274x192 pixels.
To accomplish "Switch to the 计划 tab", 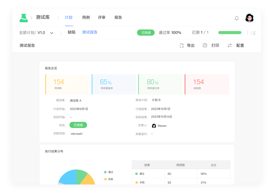I will pyautogui.click(x=68, y=17).
